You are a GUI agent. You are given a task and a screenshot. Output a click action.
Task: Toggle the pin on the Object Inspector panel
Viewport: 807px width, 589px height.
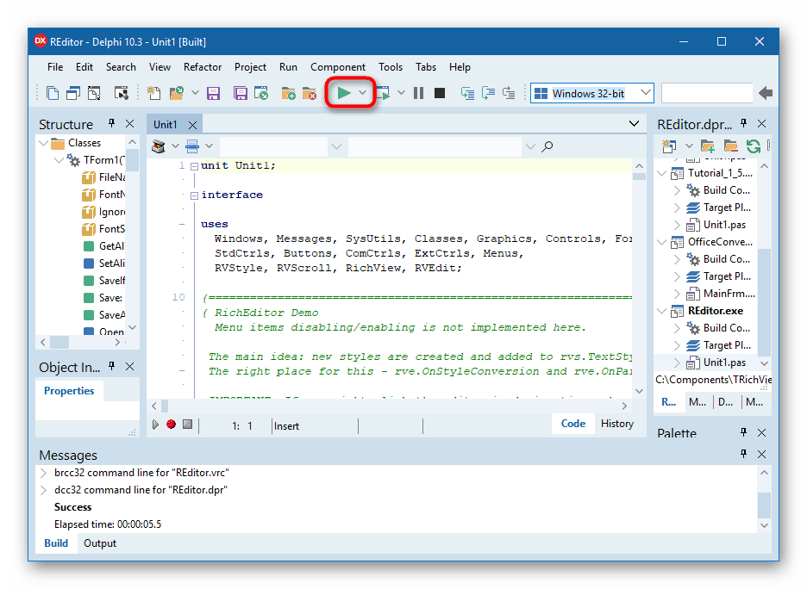click(x=112, y=366)
